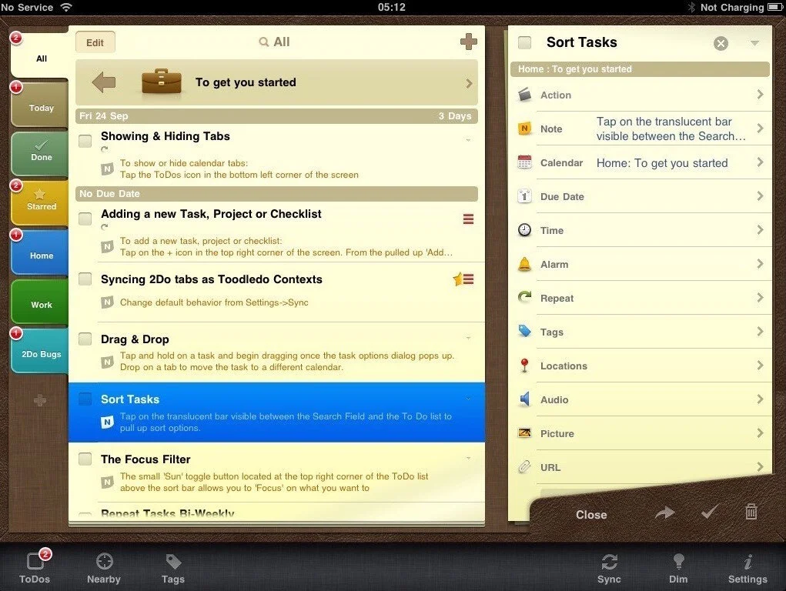The image size is (786, 591).
Task: Check off The Focus Filter task
Action: point(85,459)
